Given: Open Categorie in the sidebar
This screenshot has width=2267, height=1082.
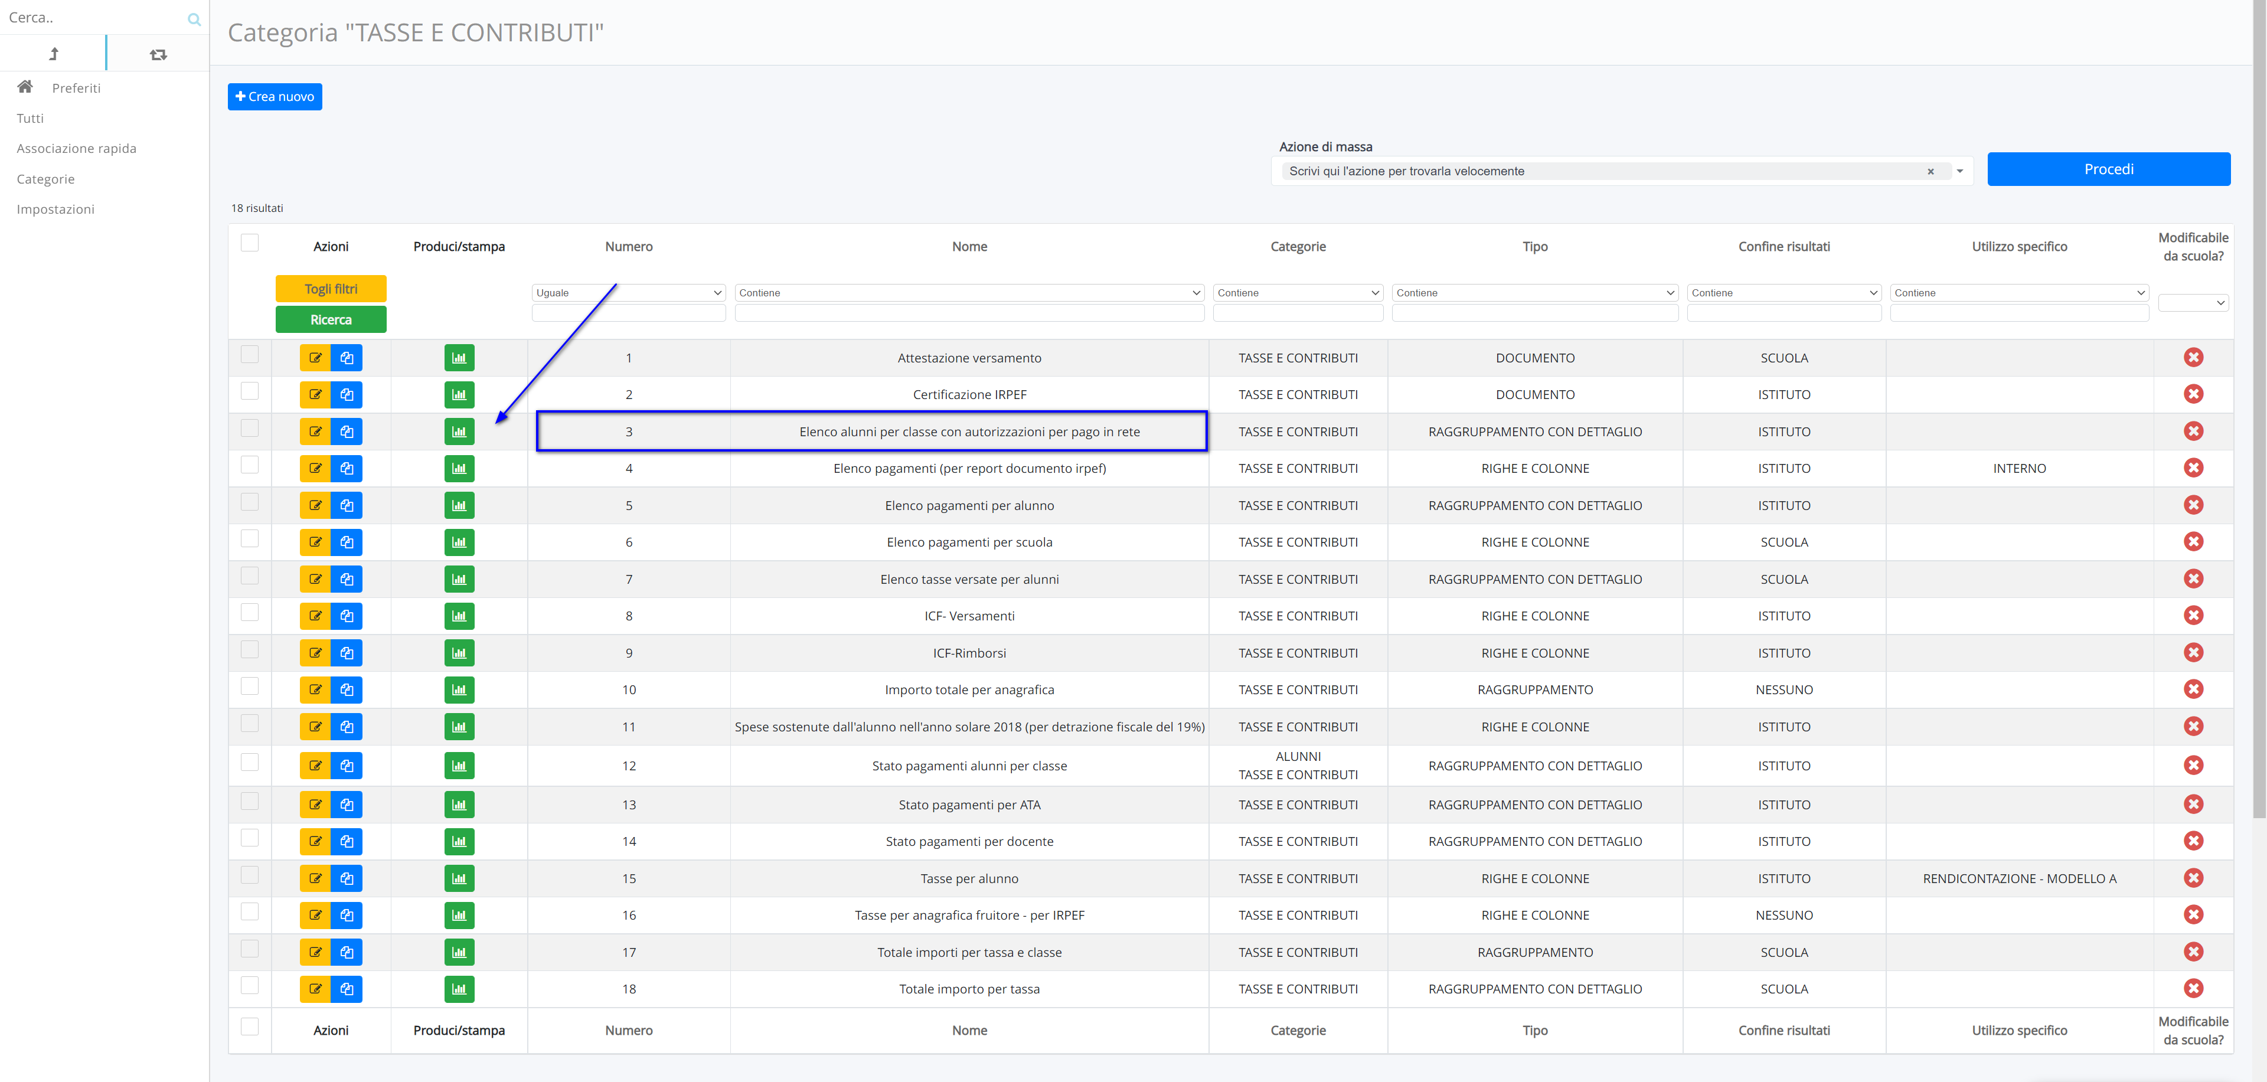Looking at the screenshot, I should pyautogui.click(x=46, y=179).
